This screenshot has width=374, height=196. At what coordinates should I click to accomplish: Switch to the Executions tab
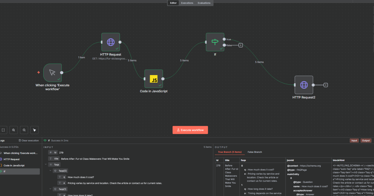(187, 3)
